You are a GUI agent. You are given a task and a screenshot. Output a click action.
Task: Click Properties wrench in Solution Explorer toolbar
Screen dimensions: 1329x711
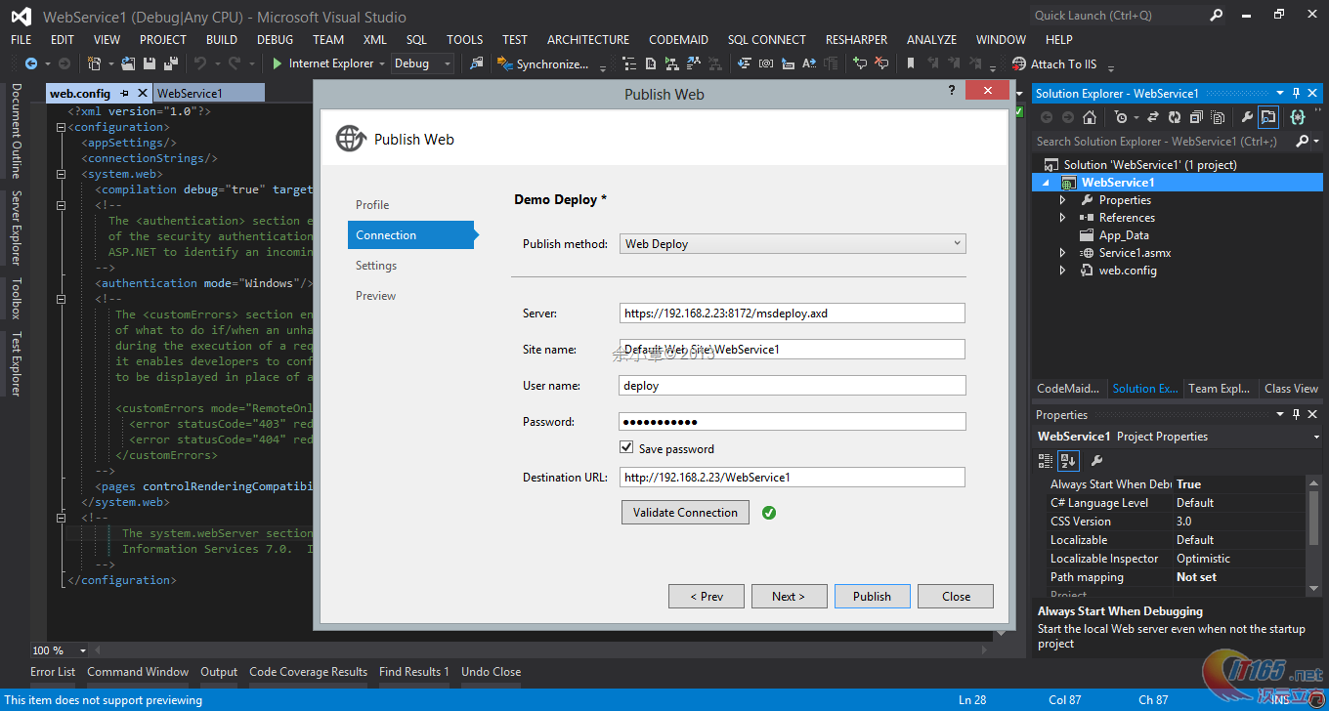1247,117
